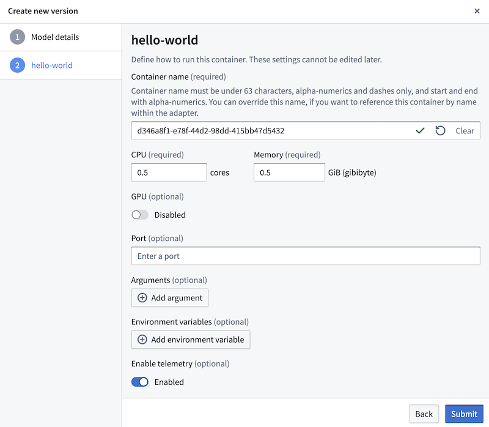Click the container name rules help text
This screenshot has width=489, height=427.
pyautogui.click(x=304, y=102)
